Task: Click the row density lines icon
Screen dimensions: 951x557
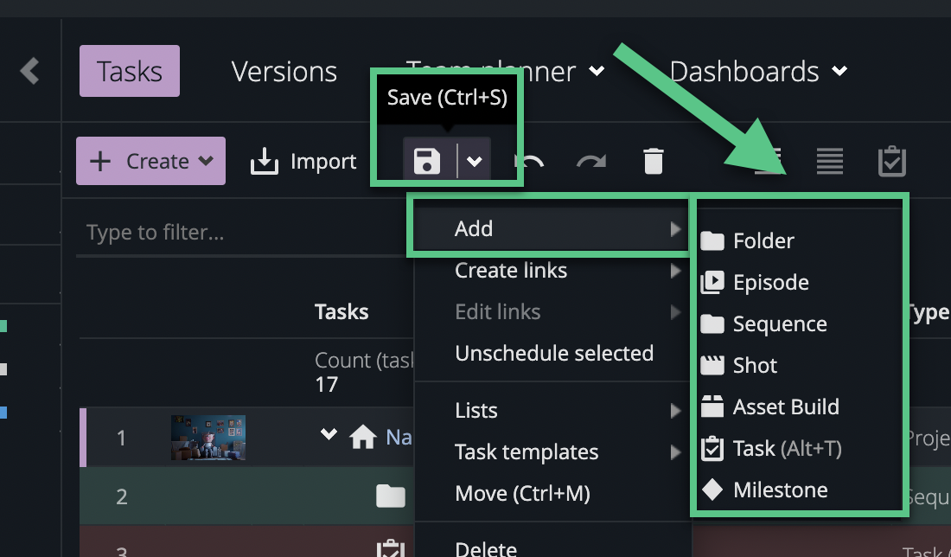Action: point(829,160)
